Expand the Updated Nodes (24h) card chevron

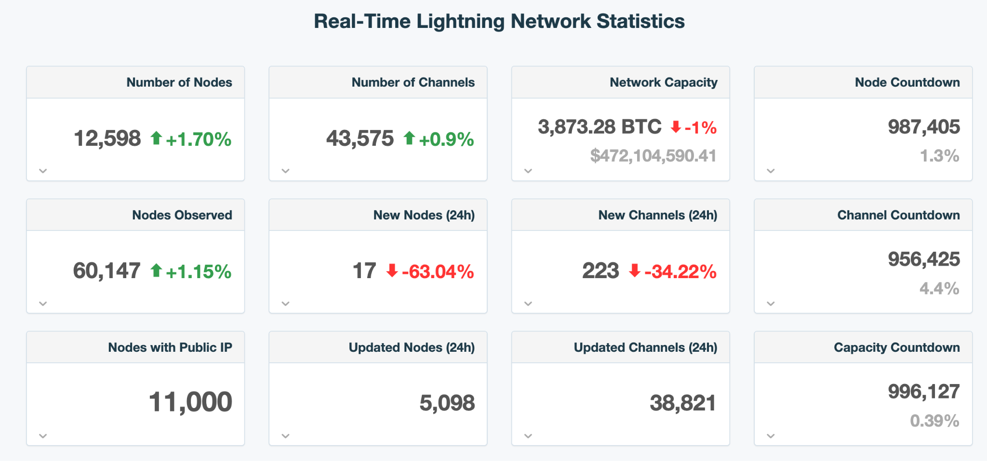point(285,436)
